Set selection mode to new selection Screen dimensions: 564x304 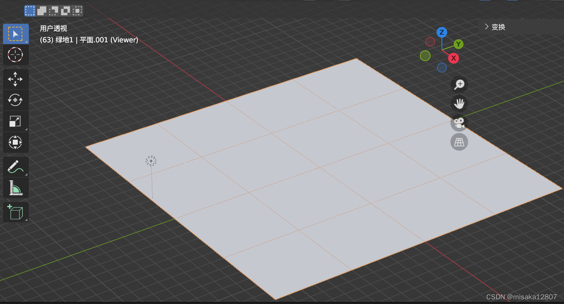pyautogui.click(x=30, y=11)
